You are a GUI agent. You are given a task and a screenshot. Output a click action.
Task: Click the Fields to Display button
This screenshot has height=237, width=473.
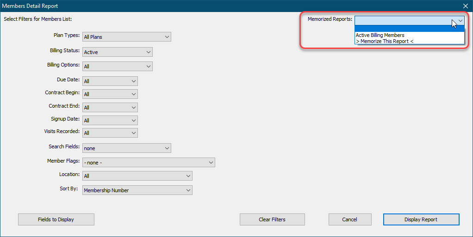pyautogui.click(x=56, y=219)
